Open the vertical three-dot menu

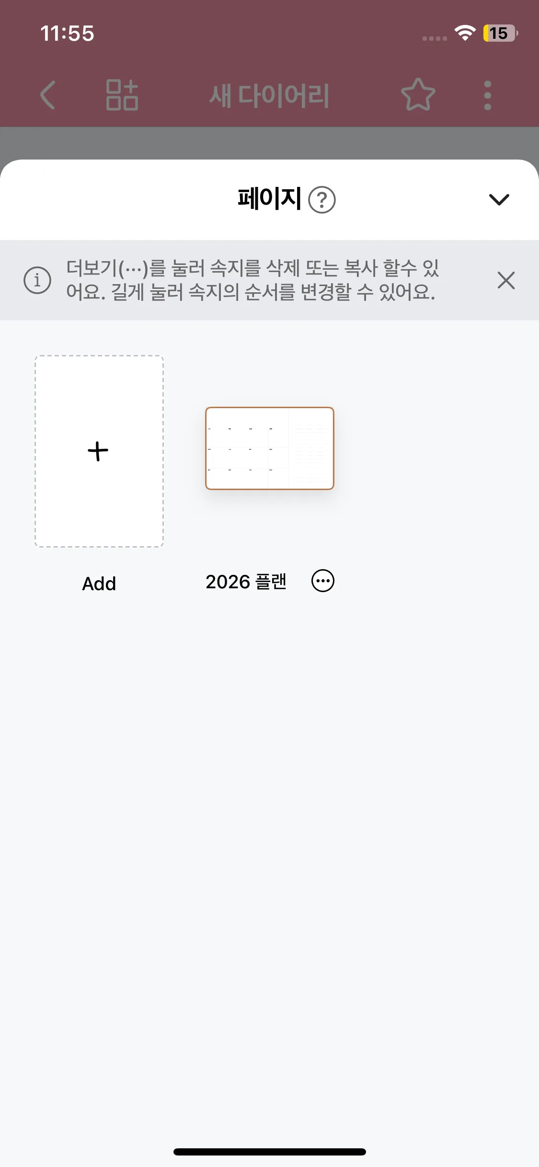[x=487, y=95]
